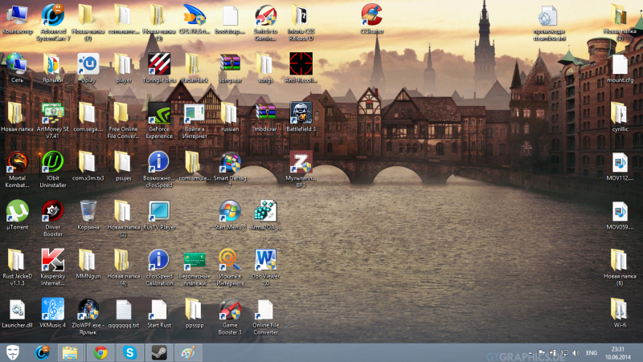The image size is (643, 362).
Task: Open Switch to Gaming shortcut
Action: (x=265, y=15)
